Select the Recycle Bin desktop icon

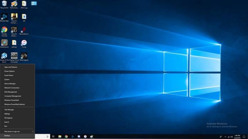(4, 4)
